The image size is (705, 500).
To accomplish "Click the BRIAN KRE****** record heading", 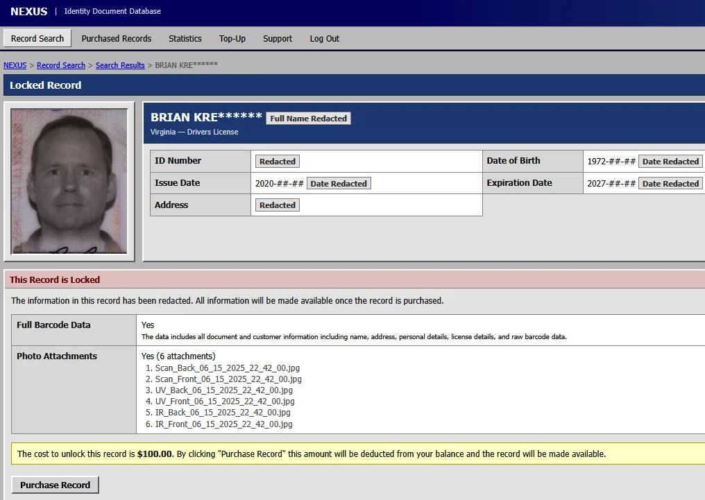I will pos(206,117).
